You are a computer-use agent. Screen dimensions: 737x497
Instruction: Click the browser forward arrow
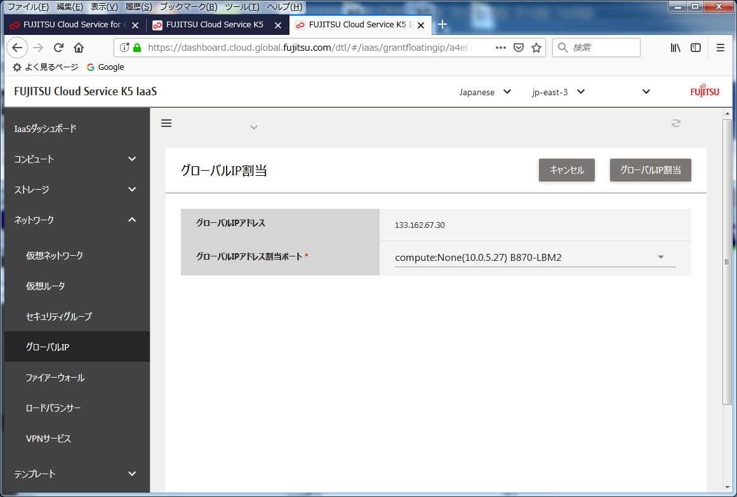pos(38,48)
